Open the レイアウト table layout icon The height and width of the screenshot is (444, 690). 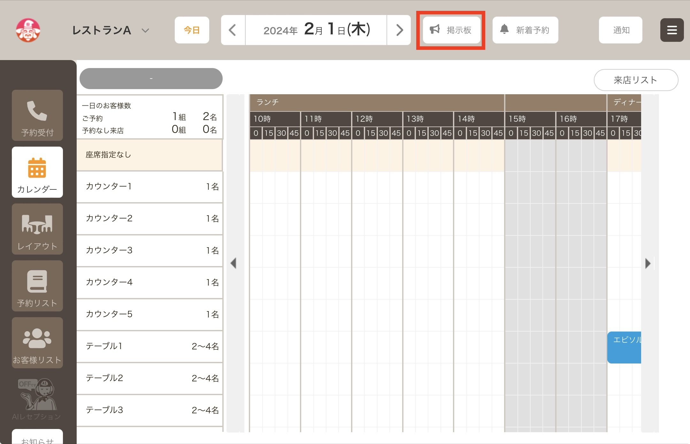37,229
